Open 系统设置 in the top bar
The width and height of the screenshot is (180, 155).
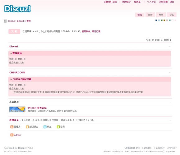point(163,2)
